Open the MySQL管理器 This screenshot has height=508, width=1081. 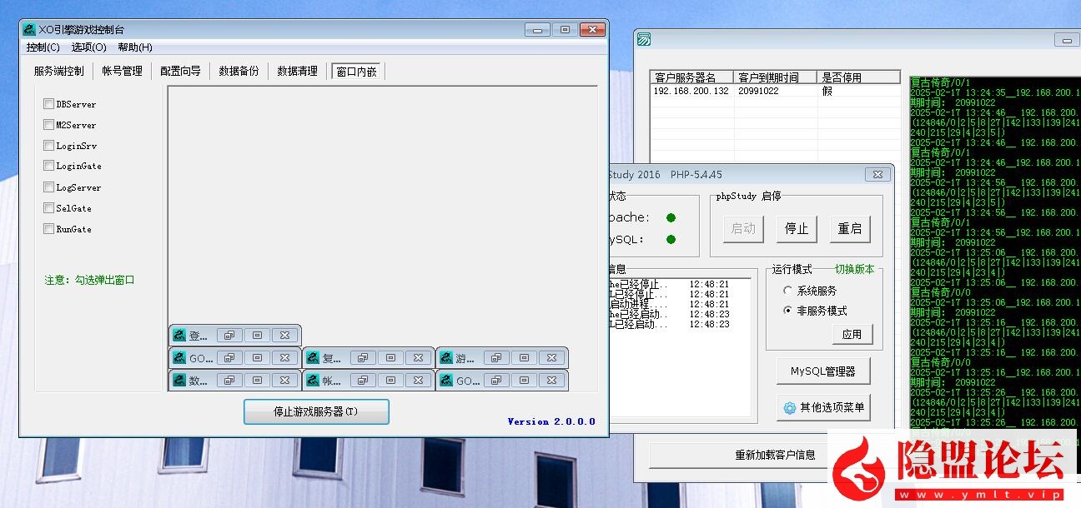point(822,371)
